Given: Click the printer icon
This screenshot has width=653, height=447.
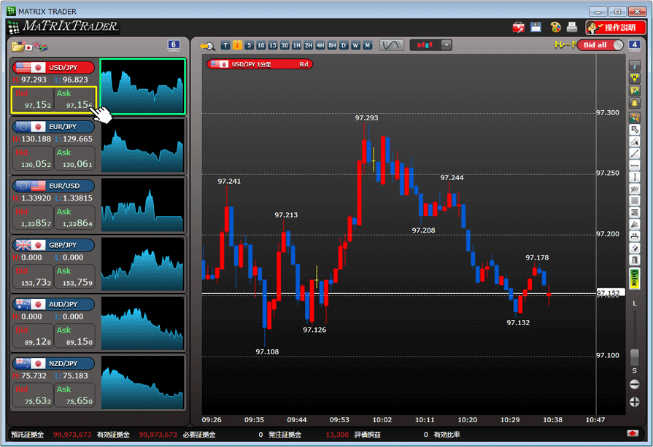Looking at the screenshot, I should pyautogui.click(x=572, y=27).
